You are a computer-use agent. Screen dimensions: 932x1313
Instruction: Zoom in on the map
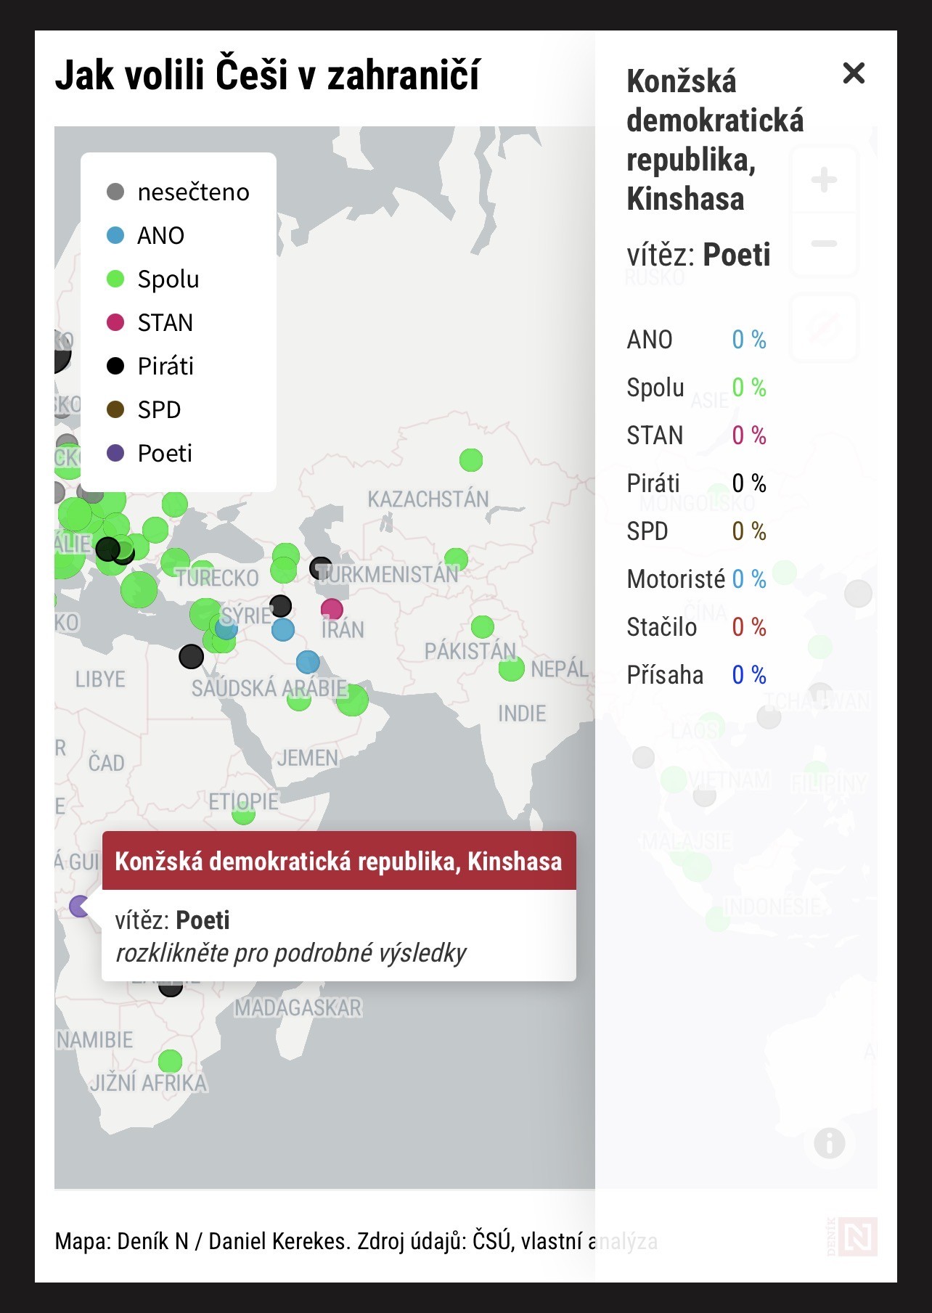[824, 180]
